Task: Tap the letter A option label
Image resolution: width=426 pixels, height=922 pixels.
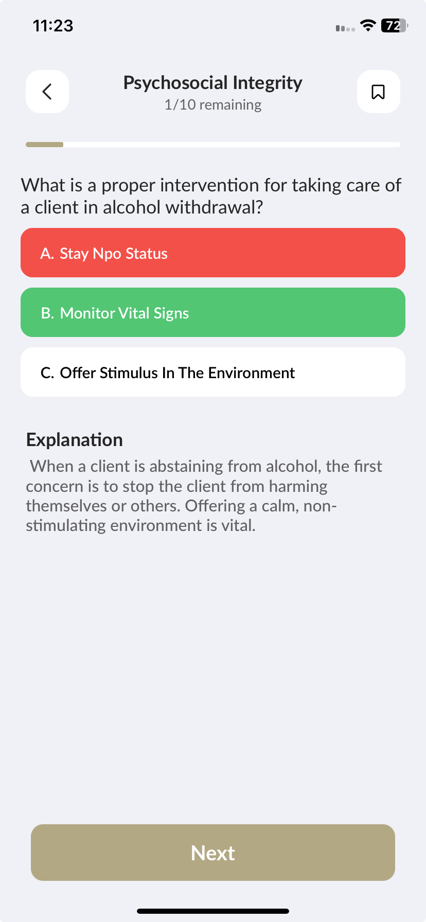Action: coord(46,253)
